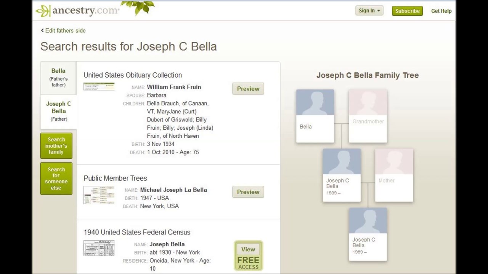
Task: Click the birth text 1947 - USA
Action: 154,198
